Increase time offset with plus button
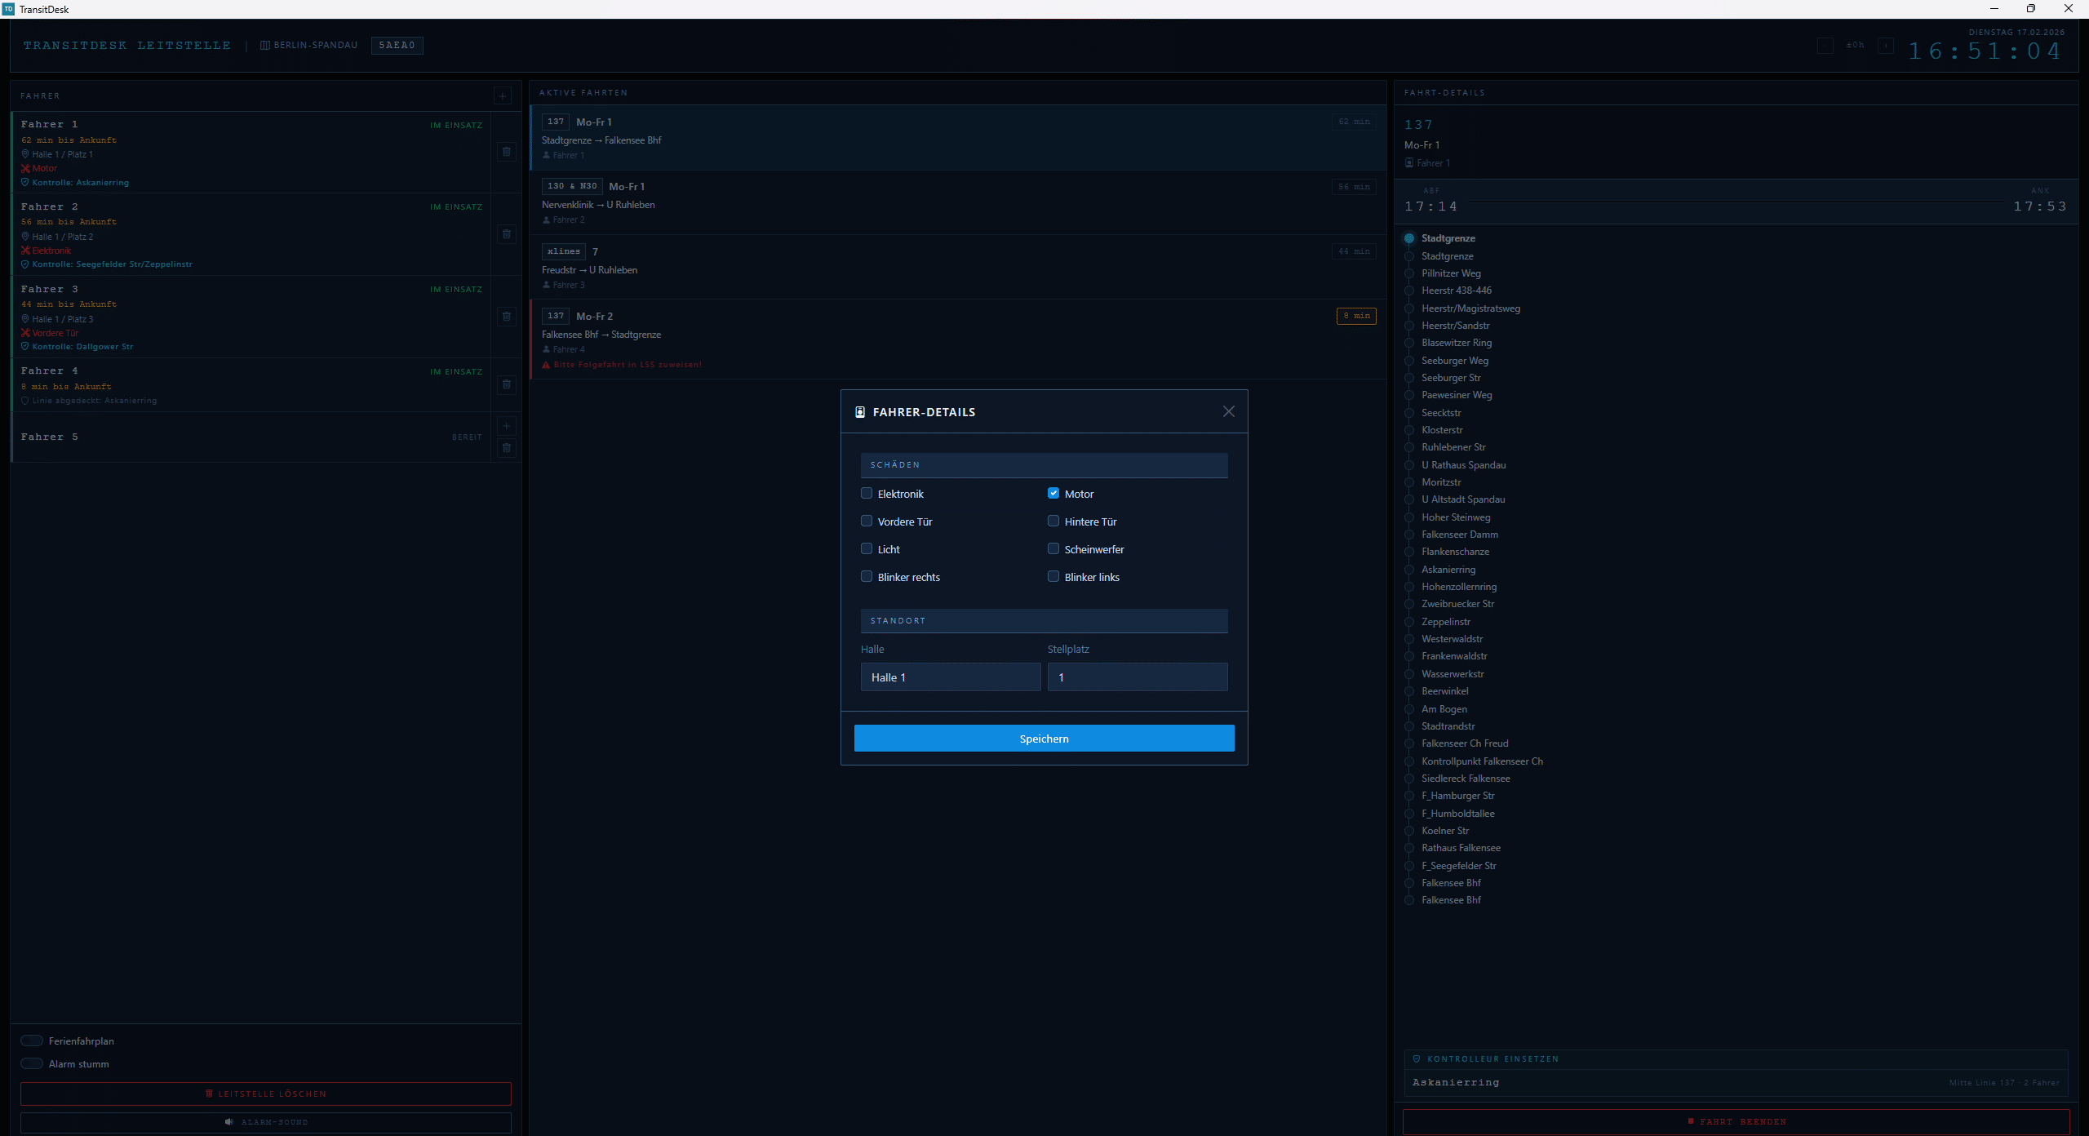This screenshot has width=2089, height=1136. tap(1886, 46)
